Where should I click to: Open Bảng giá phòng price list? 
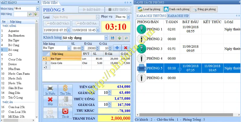pos(204,9)
